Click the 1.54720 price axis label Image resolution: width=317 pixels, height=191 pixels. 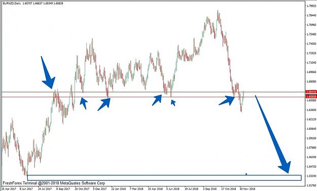[311, 167]
